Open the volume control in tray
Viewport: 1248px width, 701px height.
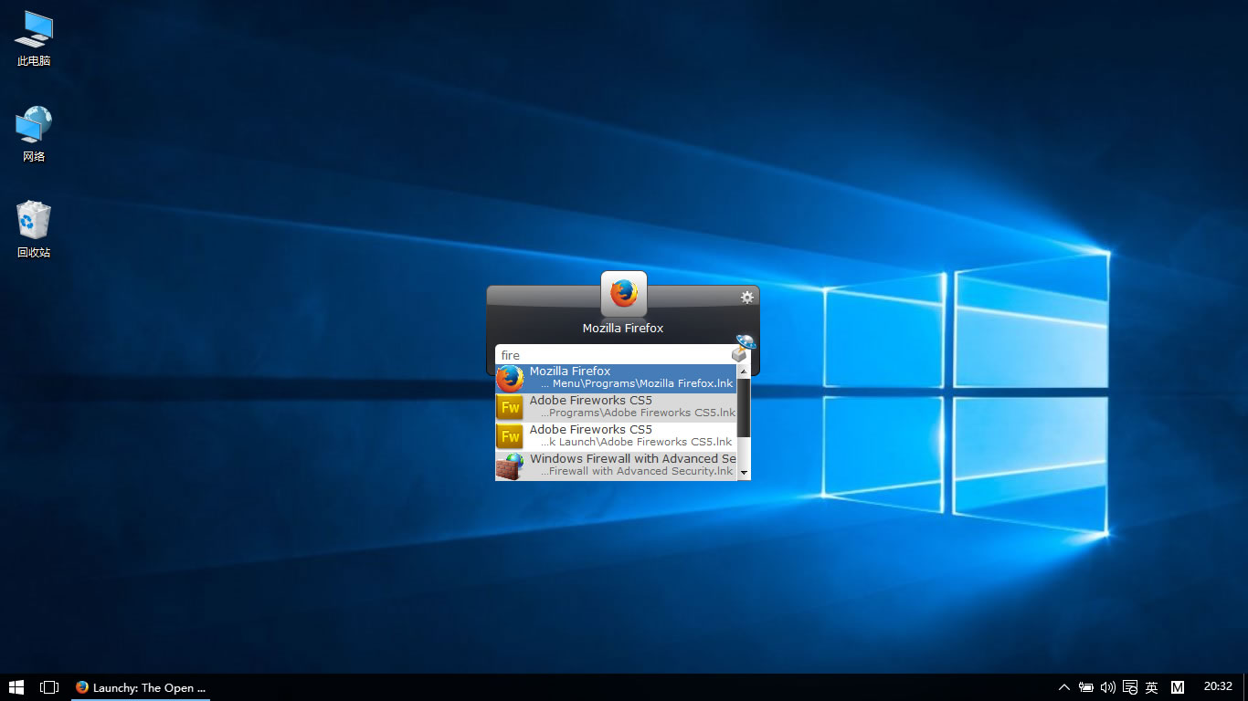[x=1108, y=687]
